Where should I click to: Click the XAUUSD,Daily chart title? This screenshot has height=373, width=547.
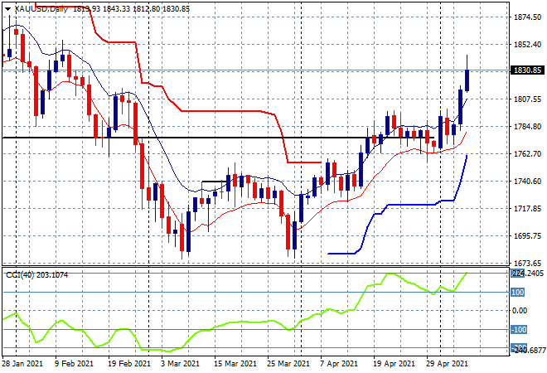click(41, 9)
